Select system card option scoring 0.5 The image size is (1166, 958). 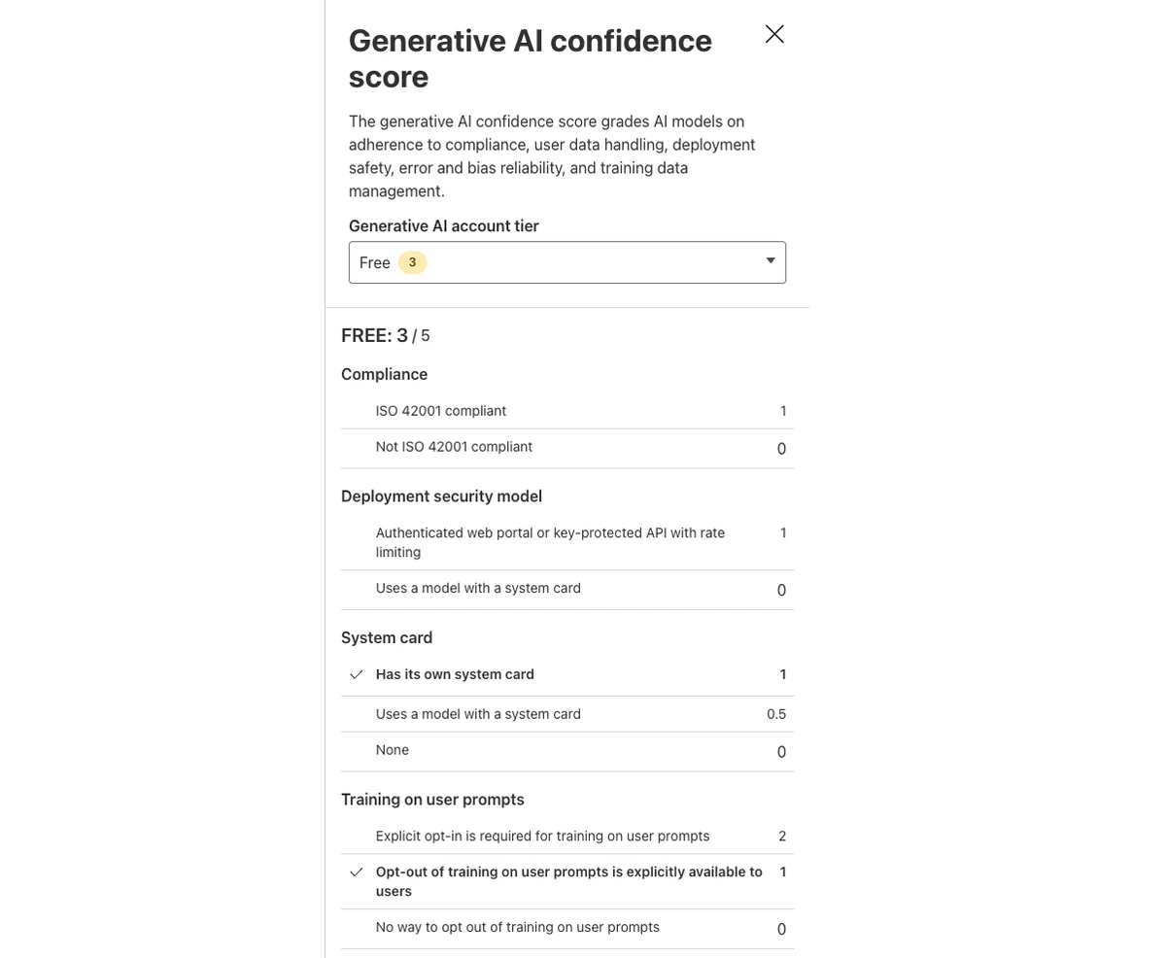click(x=567, y=714)
